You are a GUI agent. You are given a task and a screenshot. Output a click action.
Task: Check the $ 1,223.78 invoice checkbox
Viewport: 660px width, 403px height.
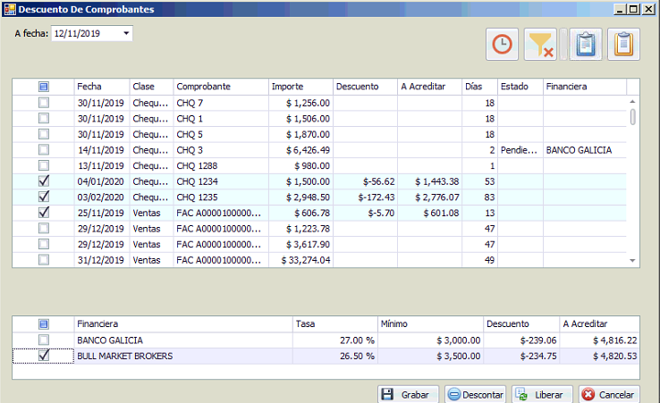[x=43, y=229]
